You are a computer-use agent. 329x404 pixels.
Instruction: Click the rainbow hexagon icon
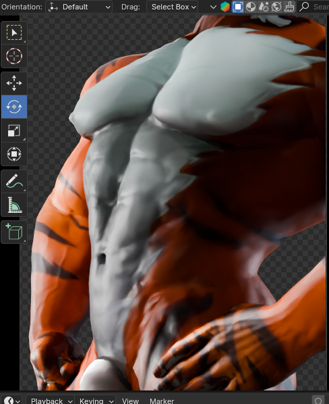point(225,7)
